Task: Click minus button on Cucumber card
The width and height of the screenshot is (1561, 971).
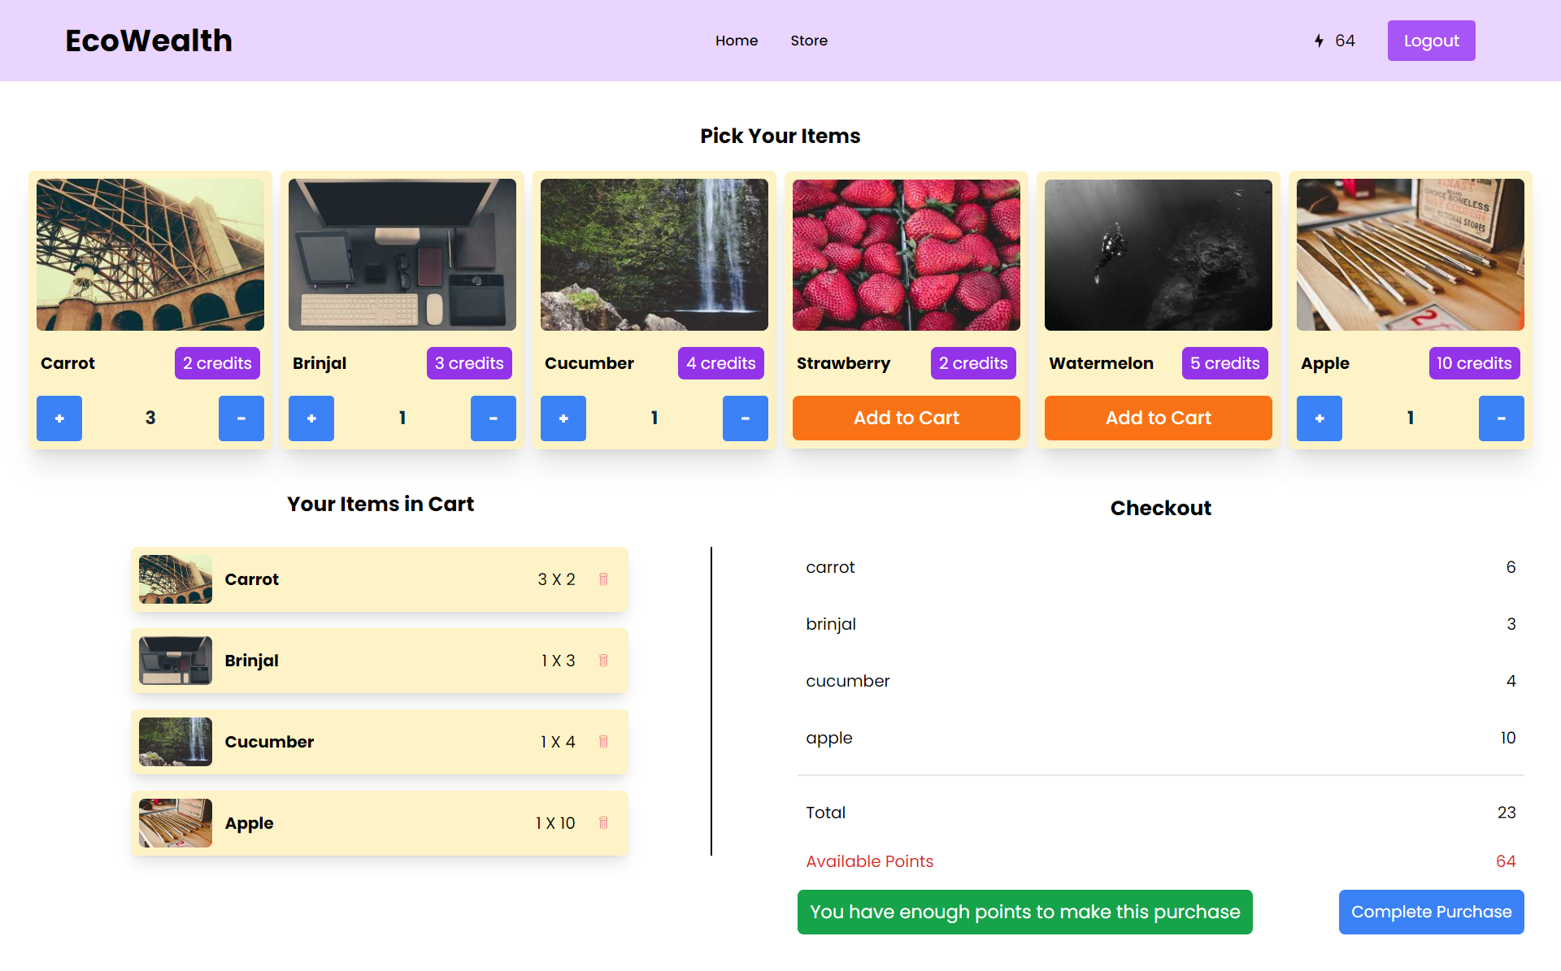Action: click(745, 418)
